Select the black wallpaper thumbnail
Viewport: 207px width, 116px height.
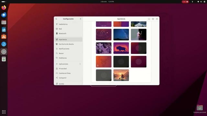click(121, 62)
